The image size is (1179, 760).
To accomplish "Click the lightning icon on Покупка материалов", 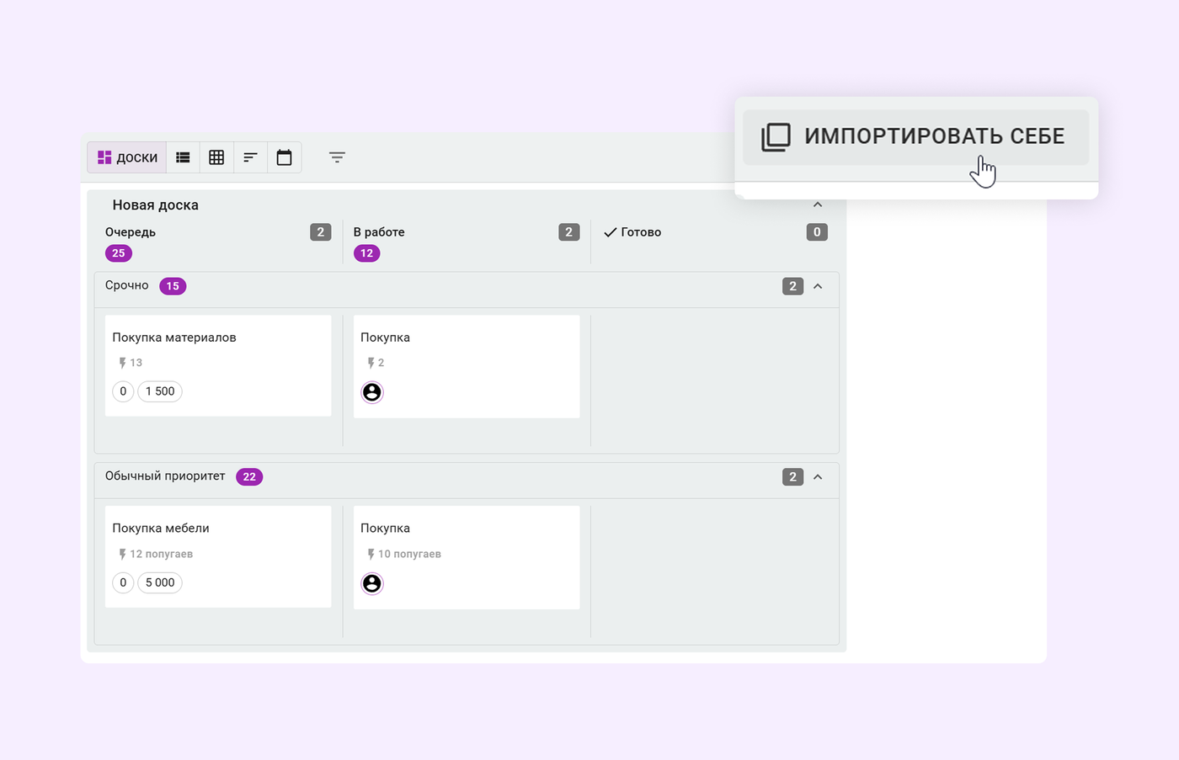I will (x=123, y=363).
